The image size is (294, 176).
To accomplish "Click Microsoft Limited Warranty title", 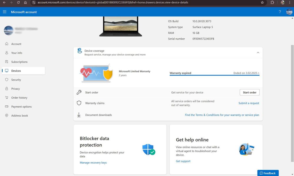I will [134, 71].
